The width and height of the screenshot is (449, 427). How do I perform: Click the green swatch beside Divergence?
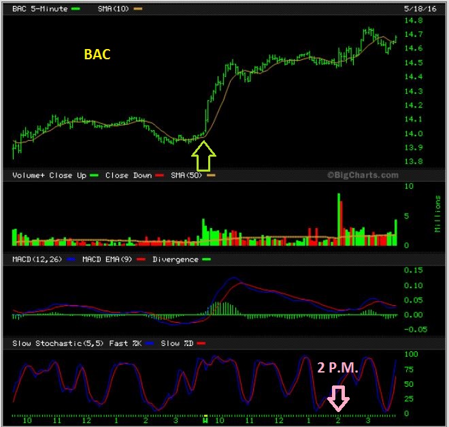pos(206,259)
